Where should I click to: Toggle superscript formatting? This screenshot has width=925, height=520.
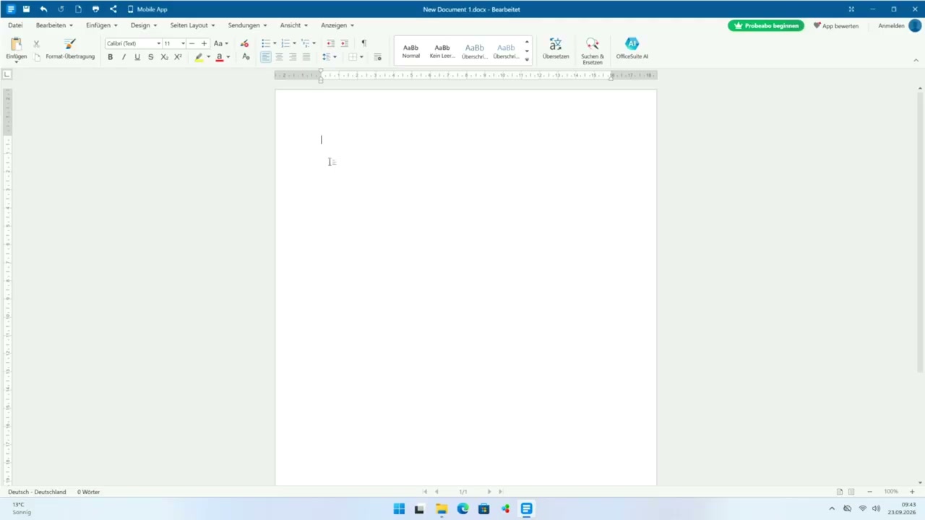click(x=178, y=57)
